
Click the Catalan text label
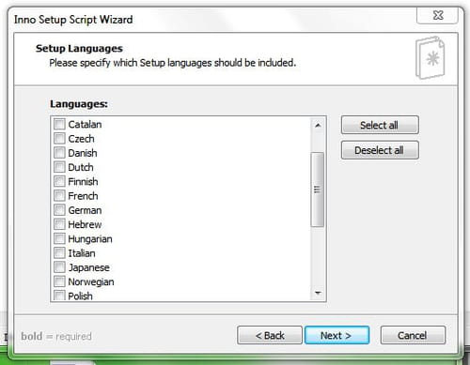pos(85,125)
